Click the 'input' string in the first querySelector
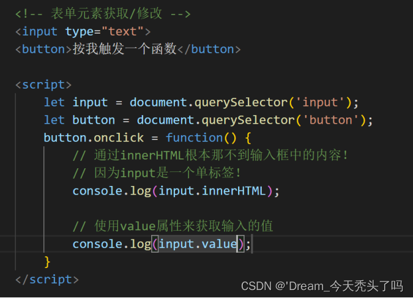Screen dimensions: 413x298 pos(320,103)
